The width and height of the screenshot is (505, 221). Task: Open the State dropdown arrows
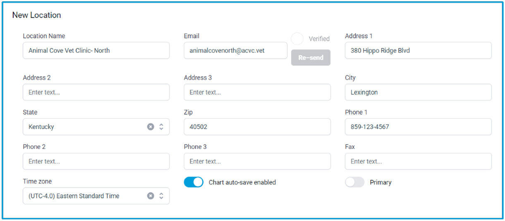[x=161, y=127]
